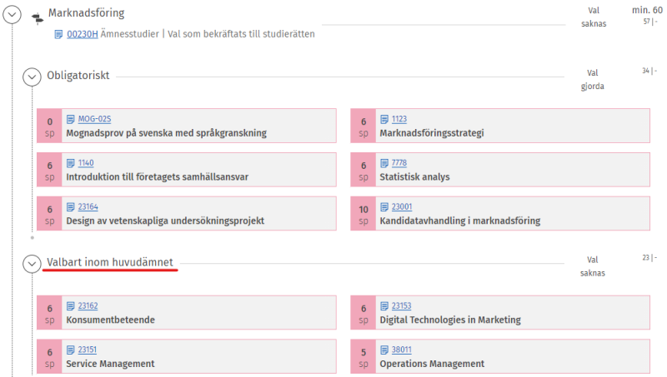Click the signpost icon beside Marknadsföring

[x=37, y=16]
